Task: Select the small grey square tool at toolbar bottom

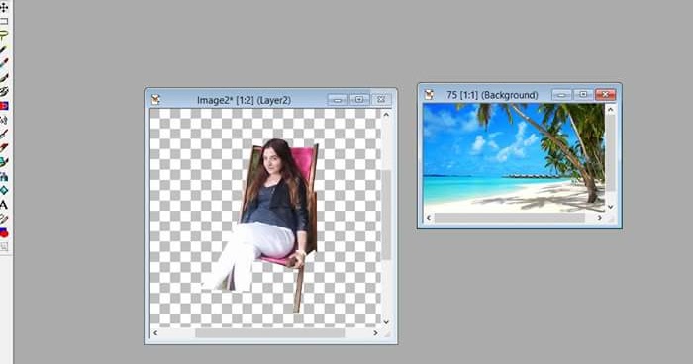Action: pyautogui.click(x=4, y=247)
